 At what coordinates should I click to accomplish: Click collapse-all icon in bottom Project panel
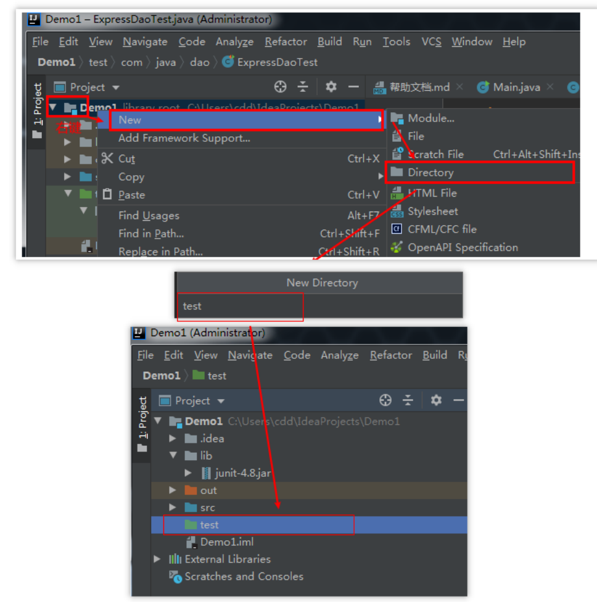pyautogui.click(x=408, y=400)
